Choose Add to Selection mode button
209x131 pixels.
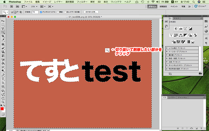15,12
